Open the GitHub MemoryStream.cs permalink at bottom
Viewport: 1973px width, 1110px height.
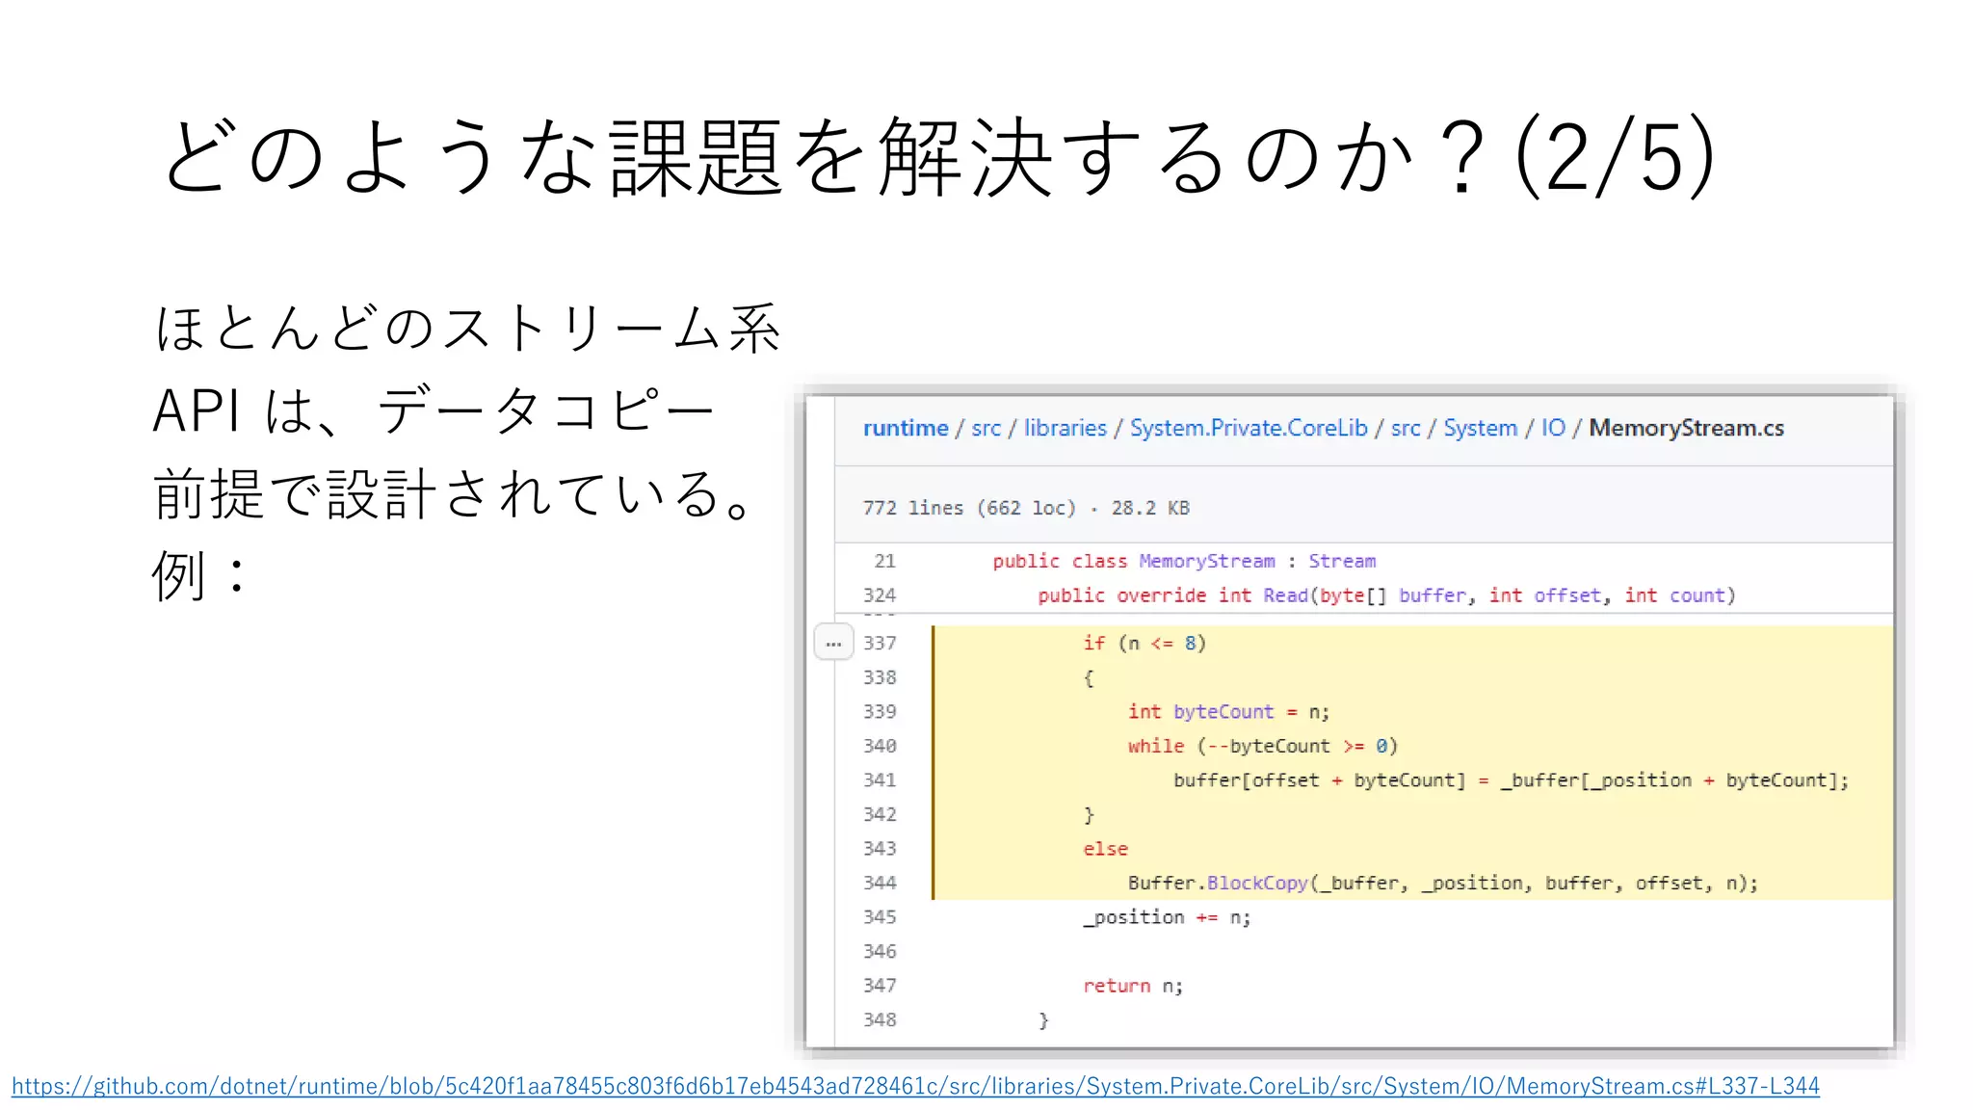coord(915,1086)
